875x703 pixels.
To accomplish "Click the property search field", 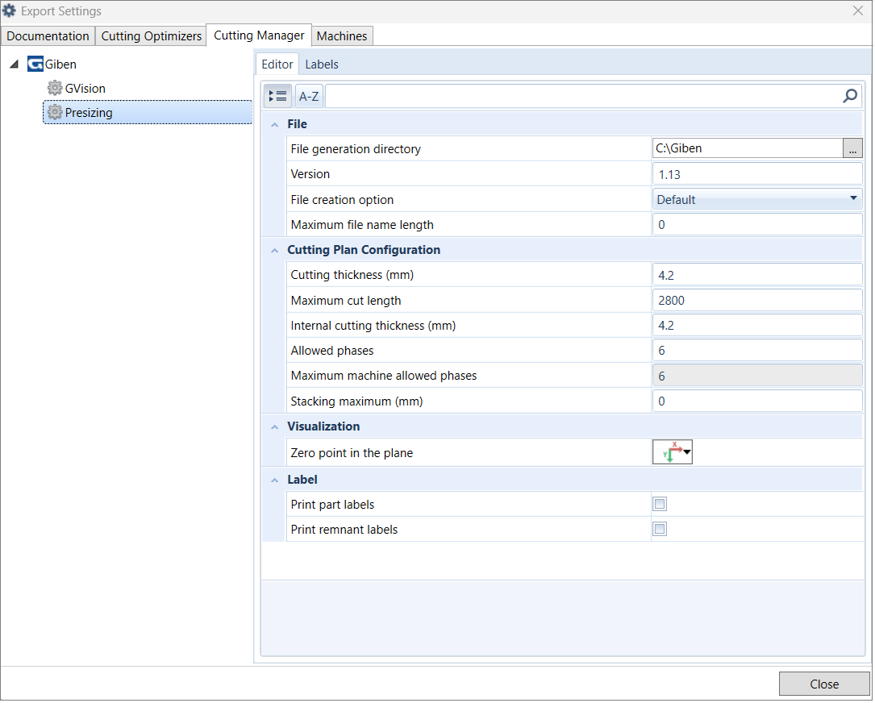I will coord(583,97).
